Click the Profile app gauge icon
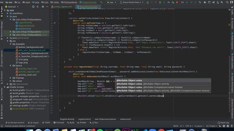The image size is (234, 131). [169, 3]
